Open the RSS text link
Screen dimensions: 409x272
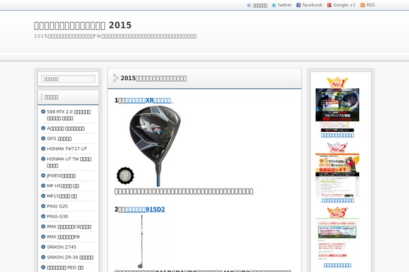coord(370,5)
